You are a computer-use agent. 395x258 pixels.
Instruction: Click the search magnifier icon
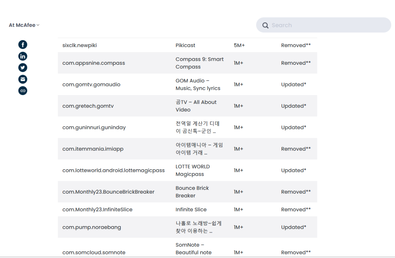[x=265, y=25]
